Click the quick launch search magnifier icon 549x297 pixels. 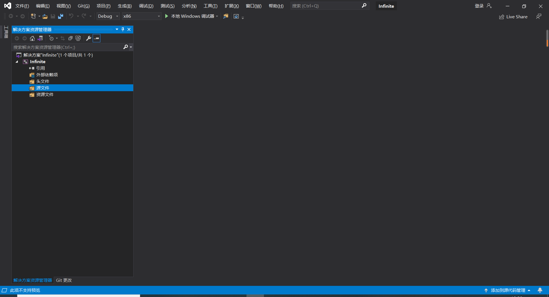(364, 6)
